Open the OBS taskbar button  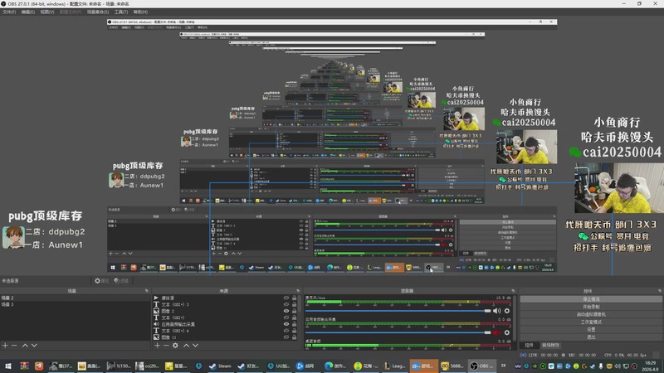481,366
